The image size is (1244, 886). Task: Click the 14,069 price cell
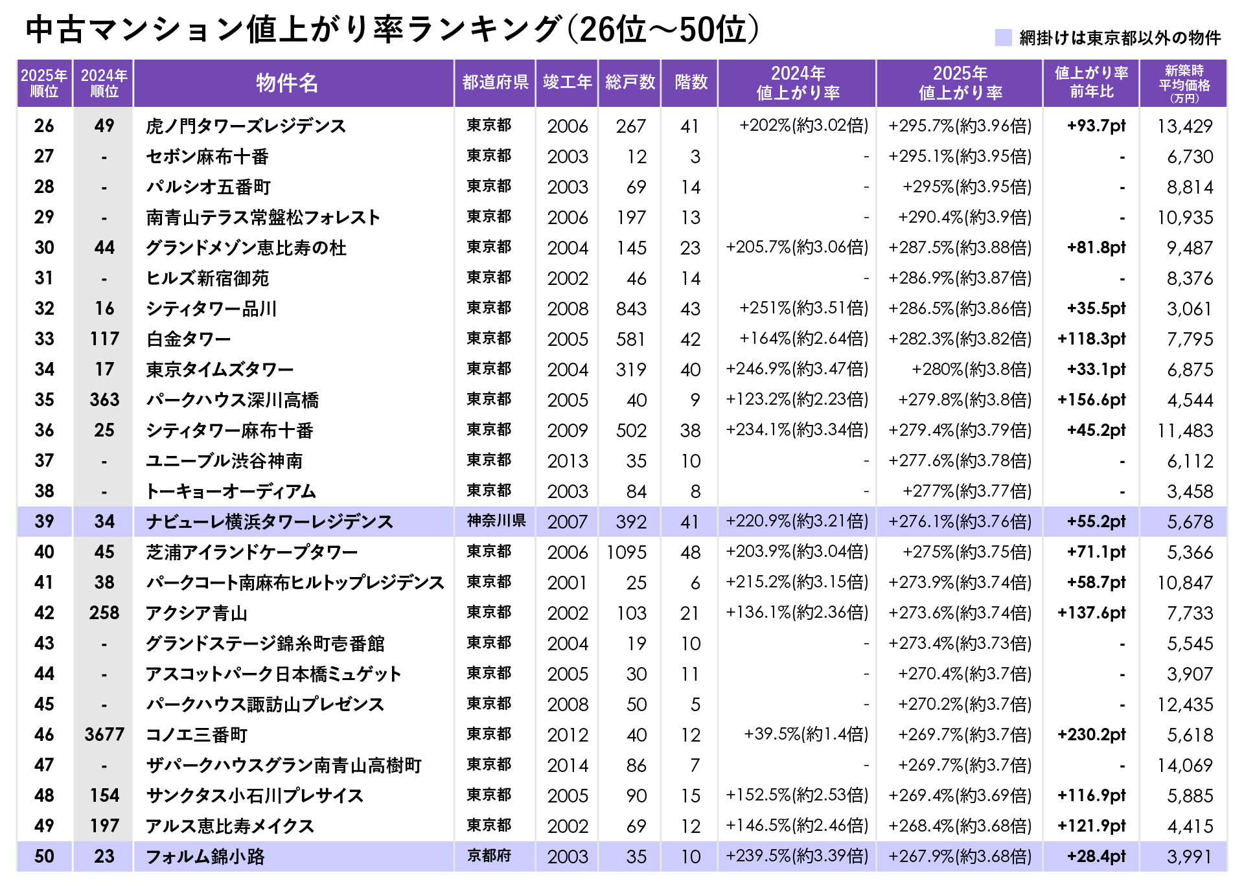[x=1184, y=765]
